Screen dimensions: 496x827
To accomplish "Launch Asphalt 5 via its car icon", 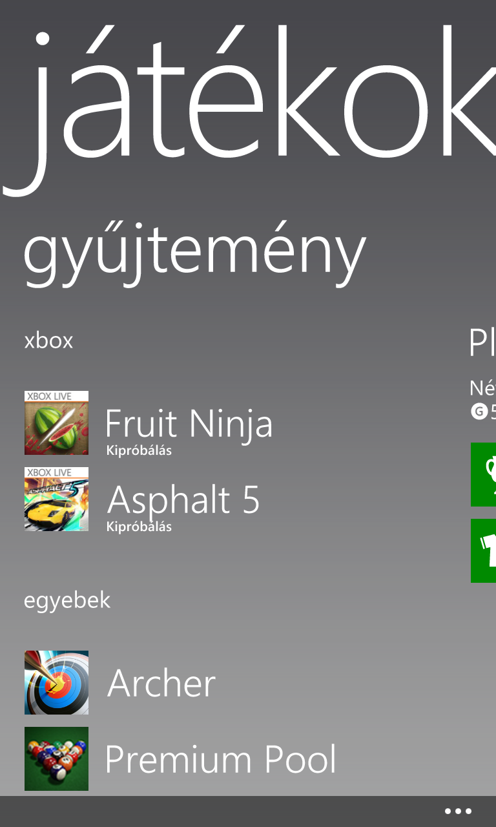I will 56,499.
